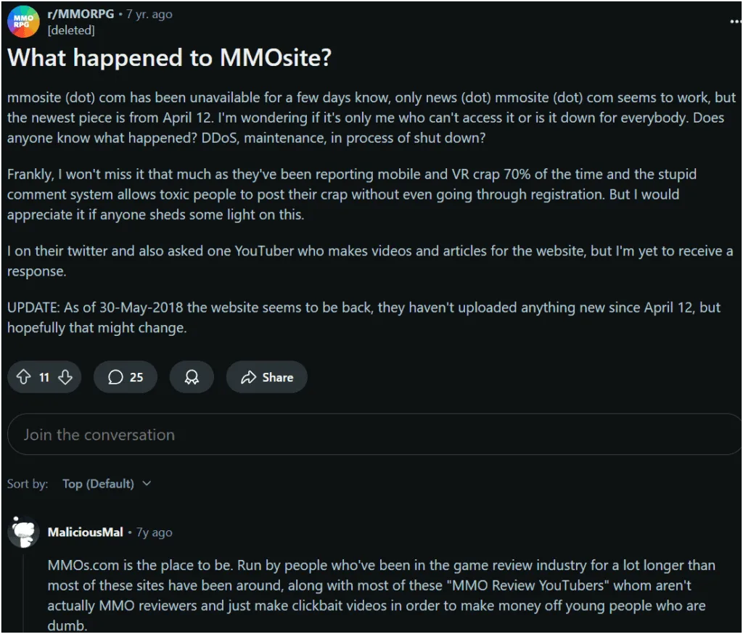Downvote the MMOsite post
The width and height of the screenshot is (743, 634).
click(65, 377)
